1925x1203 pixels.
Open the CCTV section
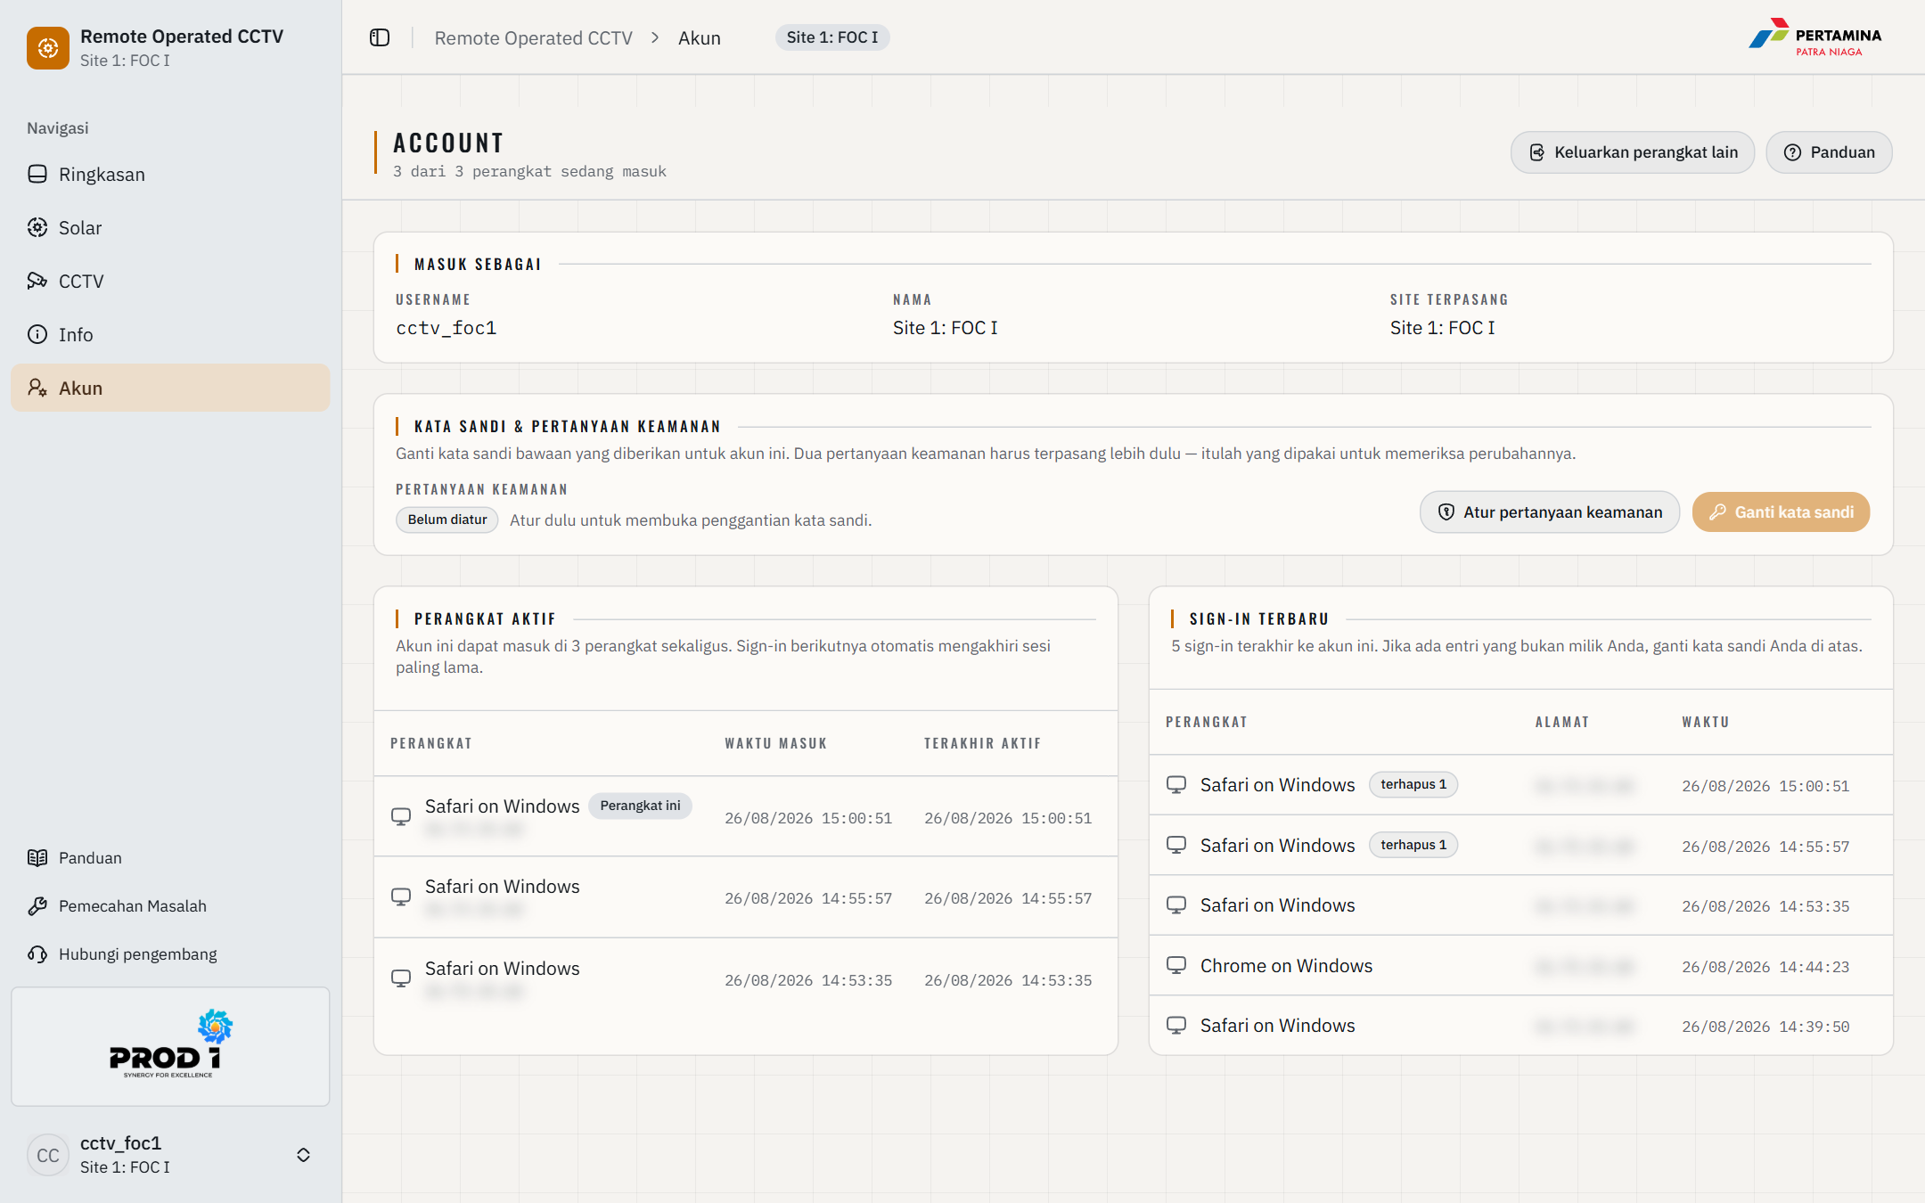pyautogui.click(x=170, y=282)
